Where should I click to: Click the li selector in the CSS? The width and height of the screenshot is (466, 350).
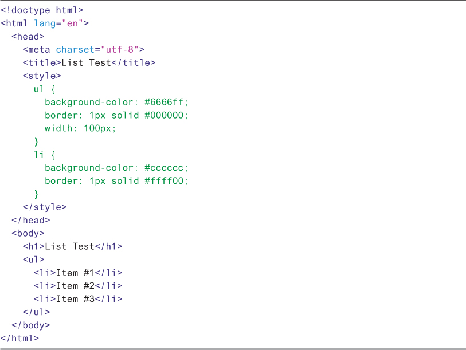39,155
